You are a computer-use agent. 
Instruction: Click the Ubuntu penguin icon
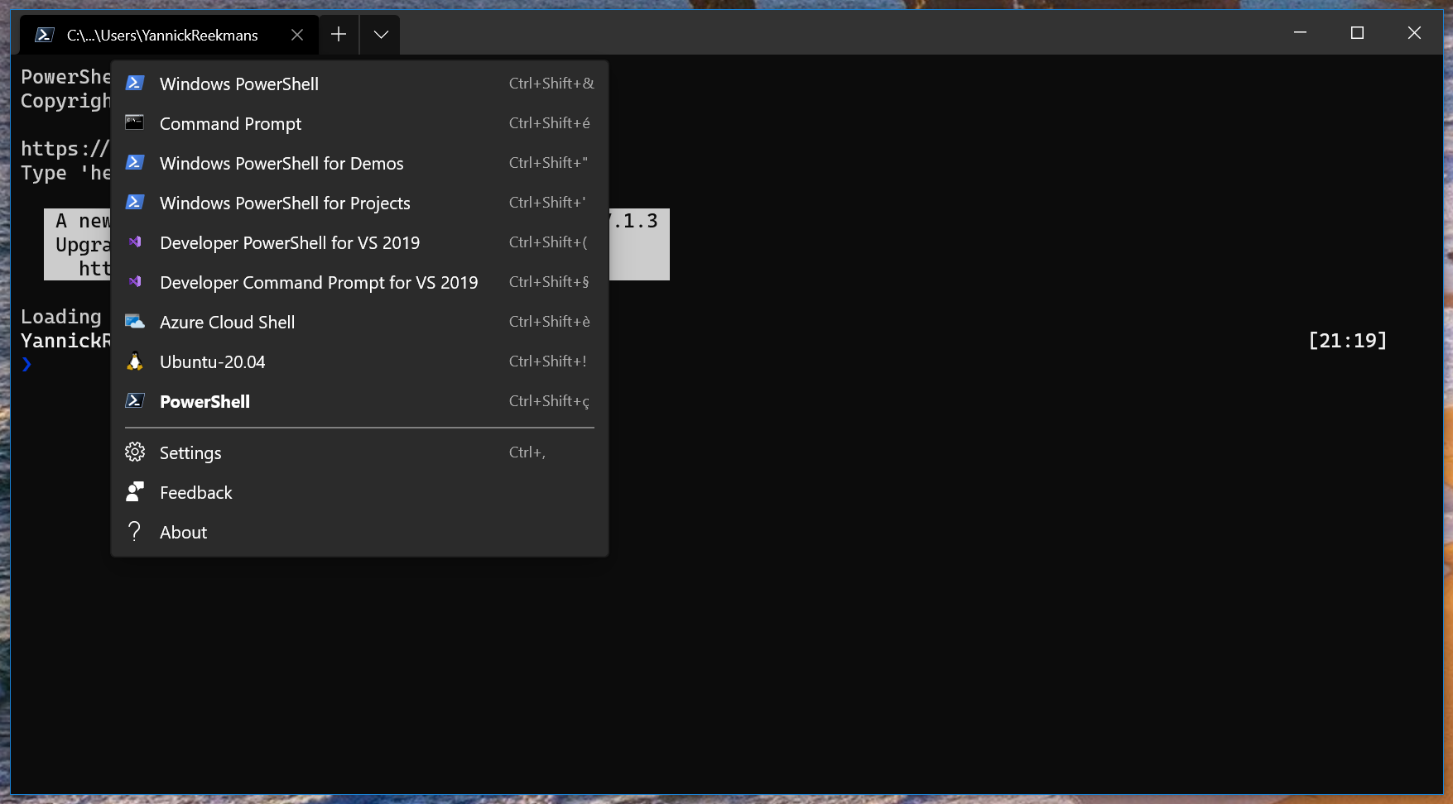click(x=135, y=361)
